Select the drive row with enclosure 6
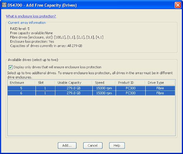This screenshot has height=154, width=183. [x=91, y=93]
